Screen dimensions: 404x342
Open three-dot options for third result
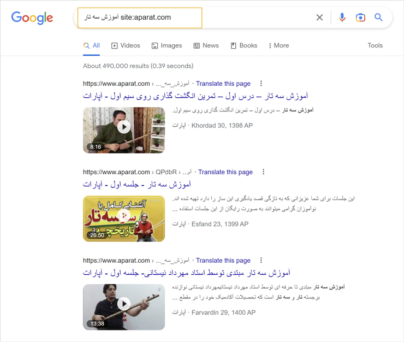click(261, 260)
